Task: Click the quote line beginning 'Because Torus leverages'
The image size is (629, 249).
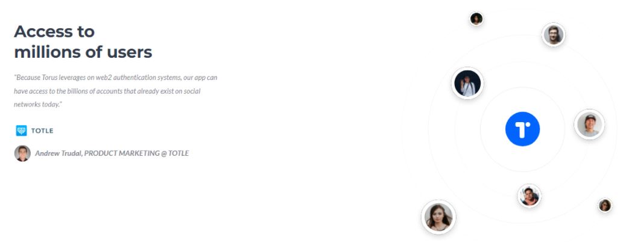Action: point(116,78)
